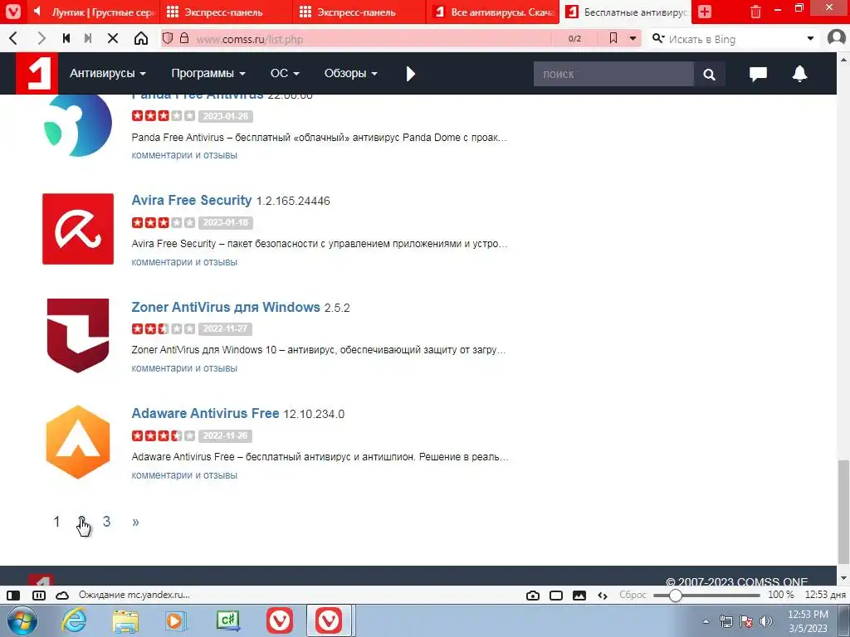850x637 pixels.
Task: Expand the Программы menu
Action: click(208, 73)
